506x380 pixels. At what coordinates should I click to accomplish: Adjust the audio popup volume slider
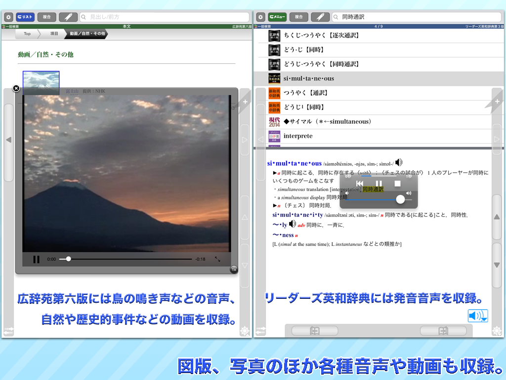click(x=379, y=199)
